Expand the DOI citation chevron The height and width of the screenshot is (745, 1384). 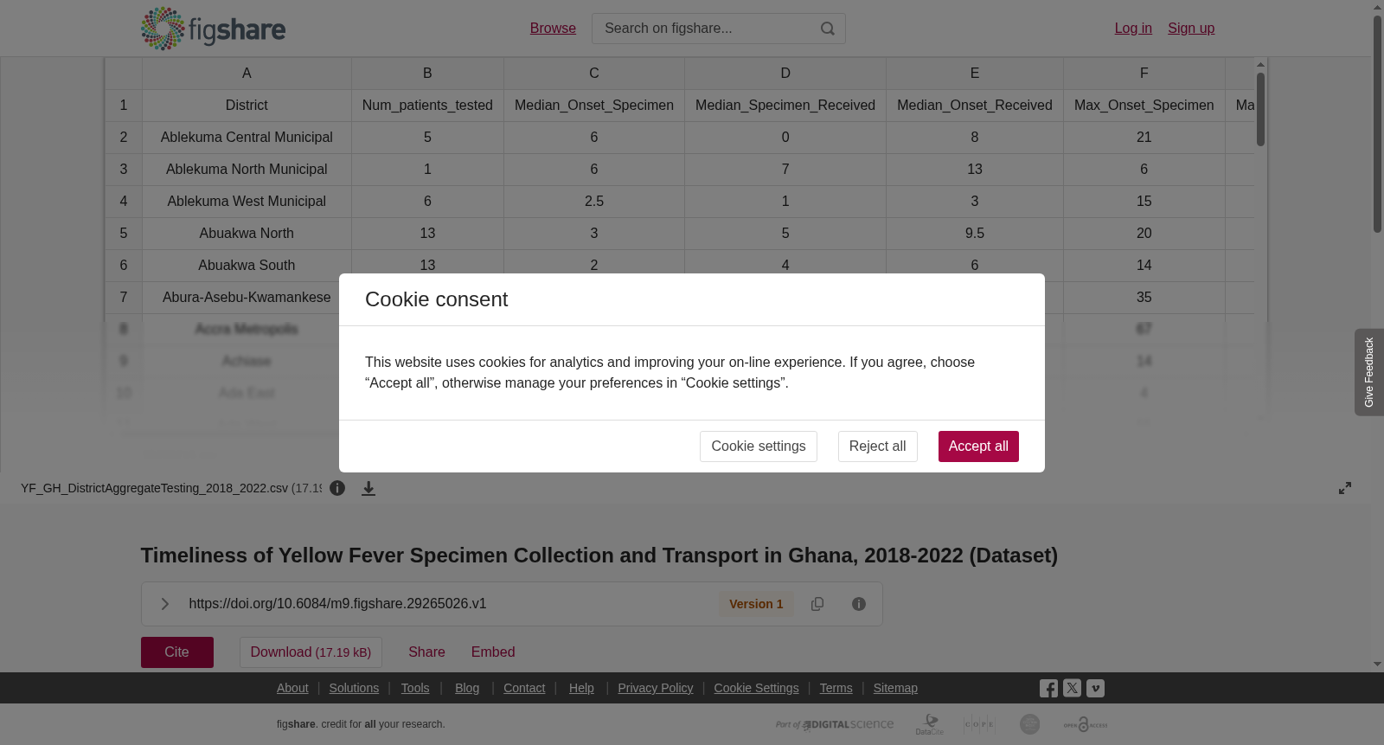(165, 604)
